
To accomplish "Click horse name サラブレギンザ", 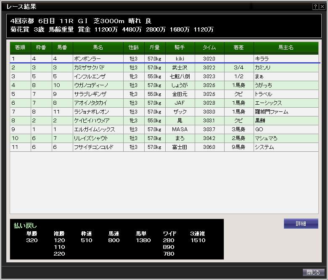I will (90, 94).
